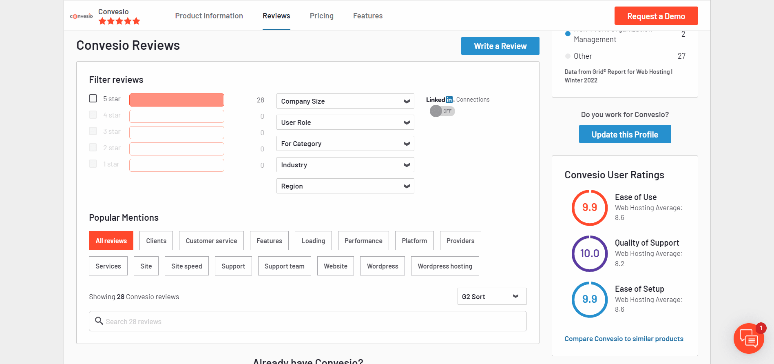Click the five-star rating under Convesio
774x364 pixels.
[119, 21]
